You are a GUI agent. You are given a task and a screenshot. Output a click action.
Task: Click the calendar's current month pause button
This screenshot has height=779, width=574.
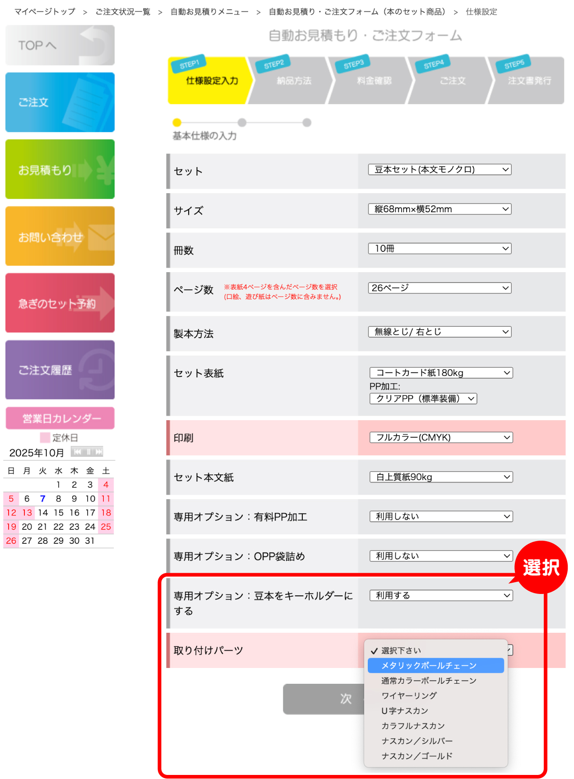tap(88, 452)
